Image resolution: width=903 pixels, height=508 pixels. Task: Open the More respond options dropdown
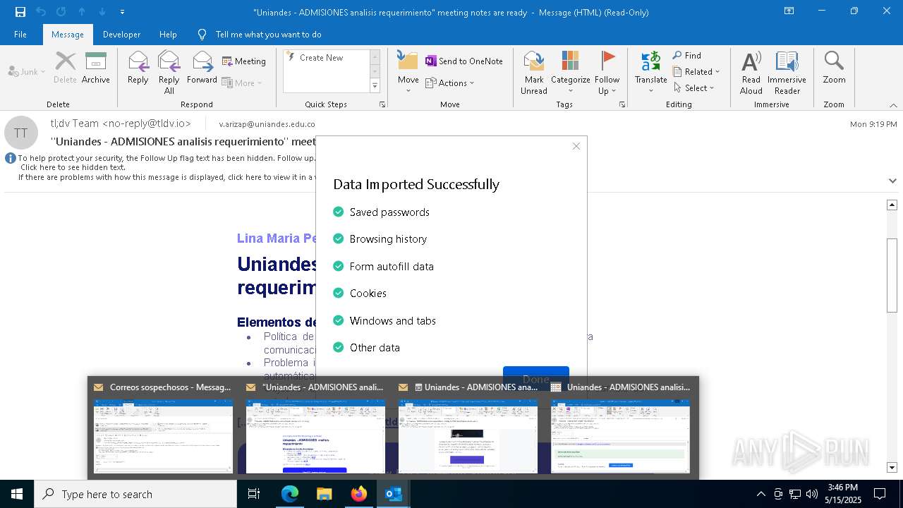click(242, 83)
